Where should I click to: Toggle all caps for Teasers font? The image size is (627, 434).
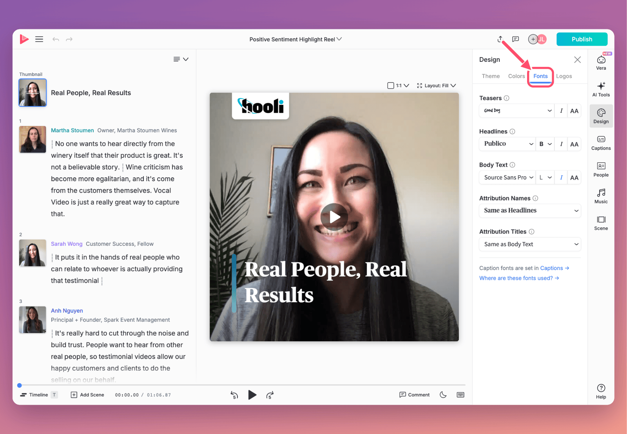574,111
